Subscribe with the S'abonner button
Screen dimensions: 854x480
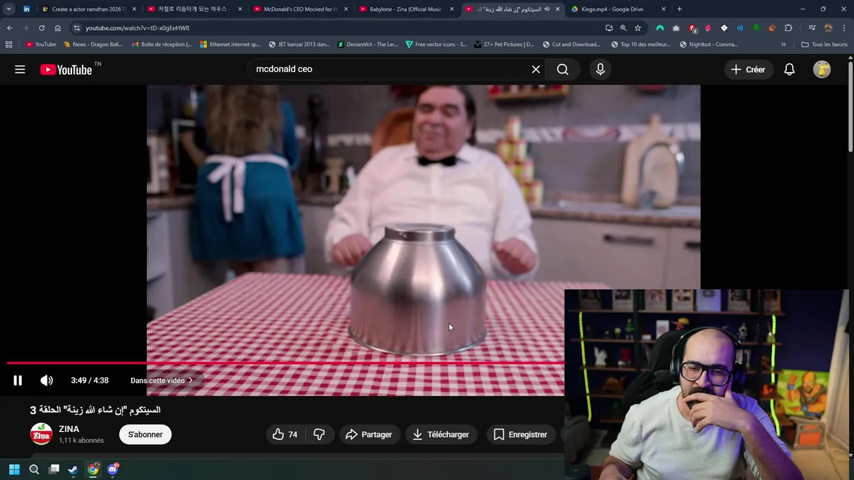[x=145, y=435]
